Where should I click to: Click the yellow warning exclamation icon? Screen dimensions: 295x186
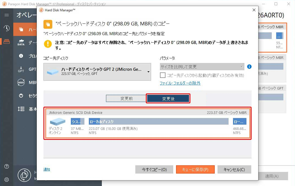[48, 44]
